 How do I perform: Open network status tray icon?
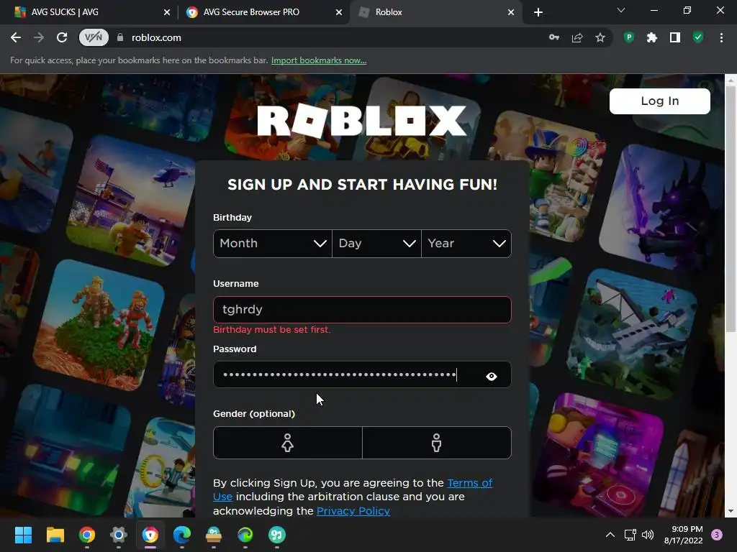click(x=630, y=535)
